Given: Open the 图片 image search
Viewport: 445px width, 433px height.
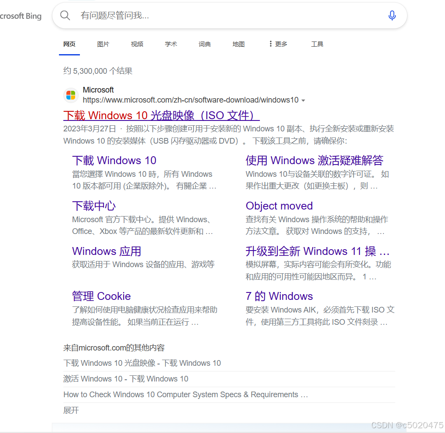Looking at the screenshot, I should click(103, 44).
